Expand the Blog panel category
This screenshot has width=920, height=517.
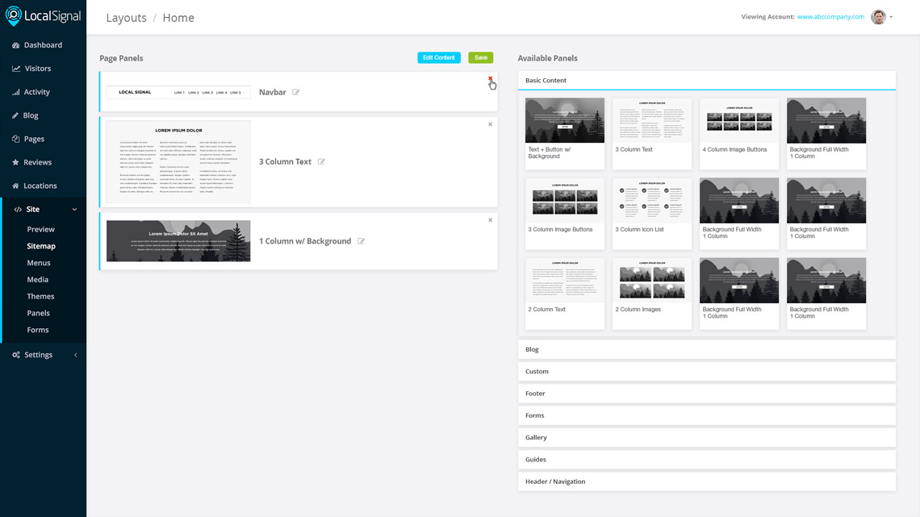(x=706, y=348)
